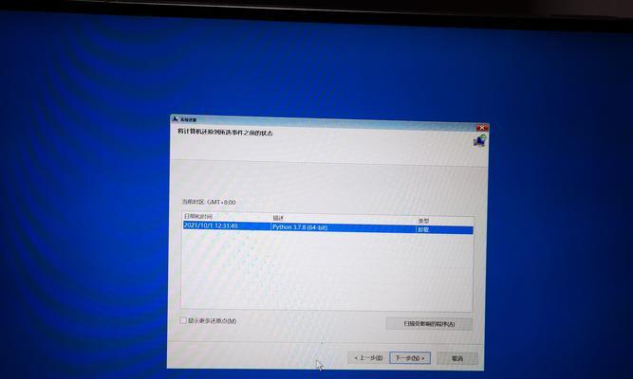Click the 卸载 type cell in selected row

[425, 229]
